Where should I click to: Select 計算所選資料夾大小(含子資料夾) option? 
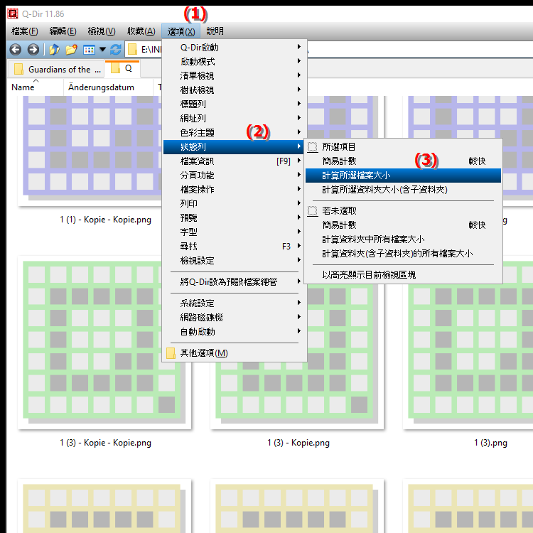[x=403, y=190]
